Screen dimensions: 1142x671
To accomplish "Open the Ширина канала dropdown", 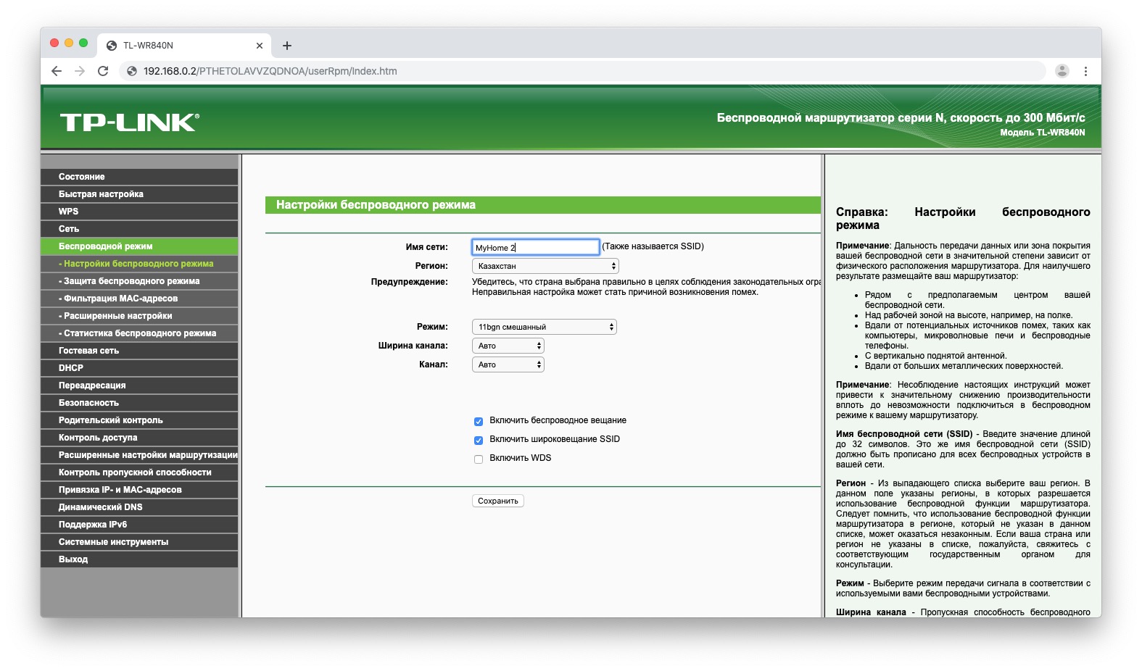I will pyautogui.click(x=508, y=346).
